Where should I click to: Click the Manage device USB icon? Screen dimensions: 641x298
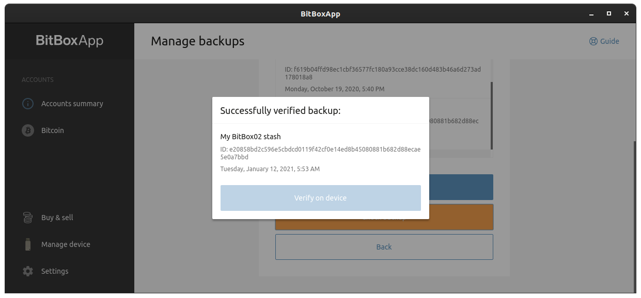coord(28,244)
